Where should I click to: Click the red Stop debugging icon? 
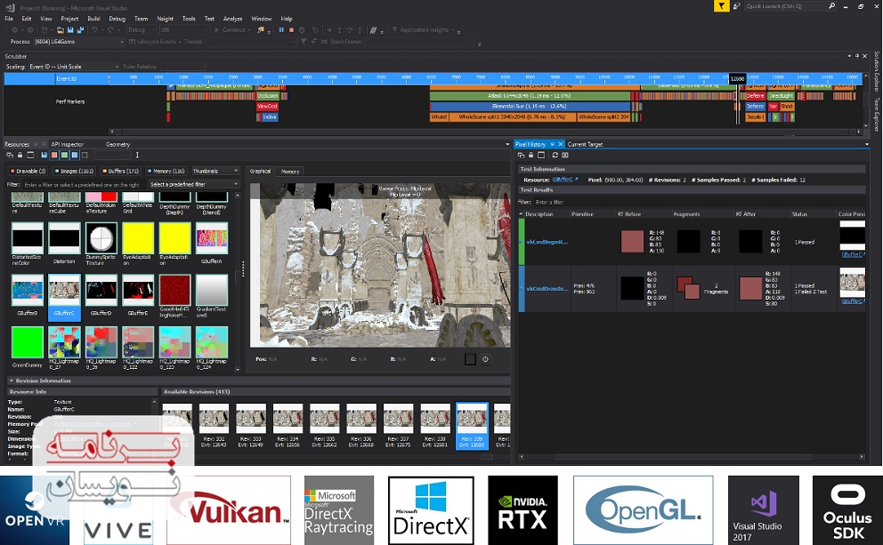(289, 30)
